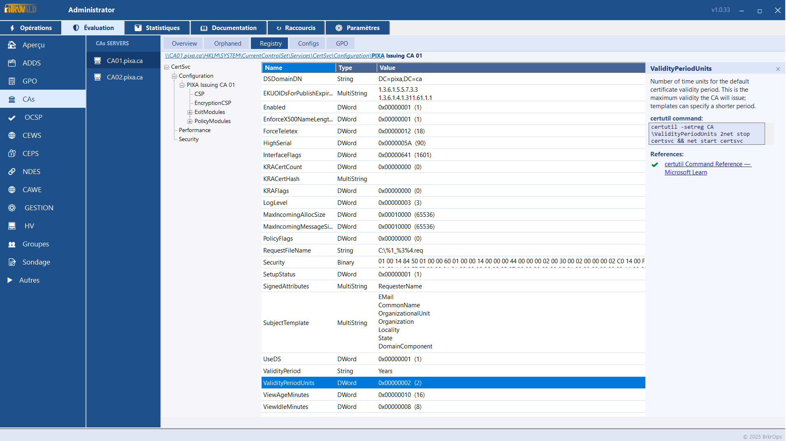Select the SubjectTemplate row
This screenshot has height=441, width=786.
point(453,323)
